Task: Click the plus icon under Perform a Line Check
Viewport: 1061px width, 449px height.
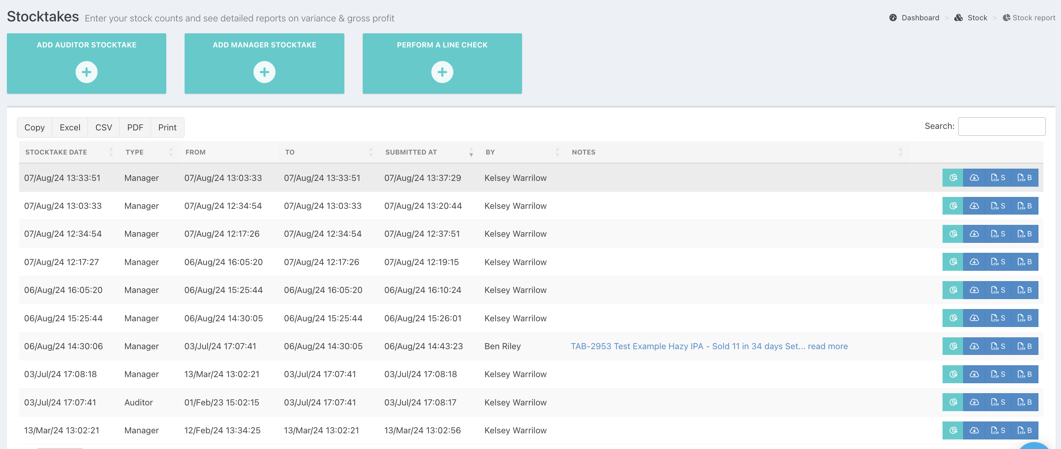Action: 442,72
